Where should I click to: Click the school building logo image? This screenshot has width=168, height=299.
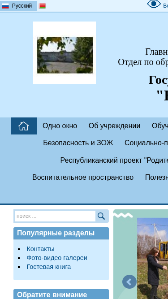(65, 53)
